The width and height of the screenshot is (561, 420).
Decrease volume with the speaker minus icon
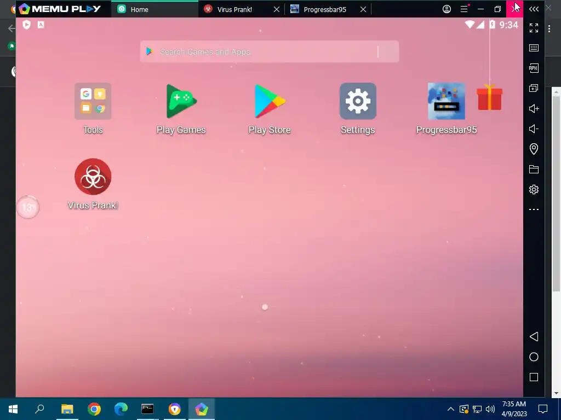click(x=534, y=129)
